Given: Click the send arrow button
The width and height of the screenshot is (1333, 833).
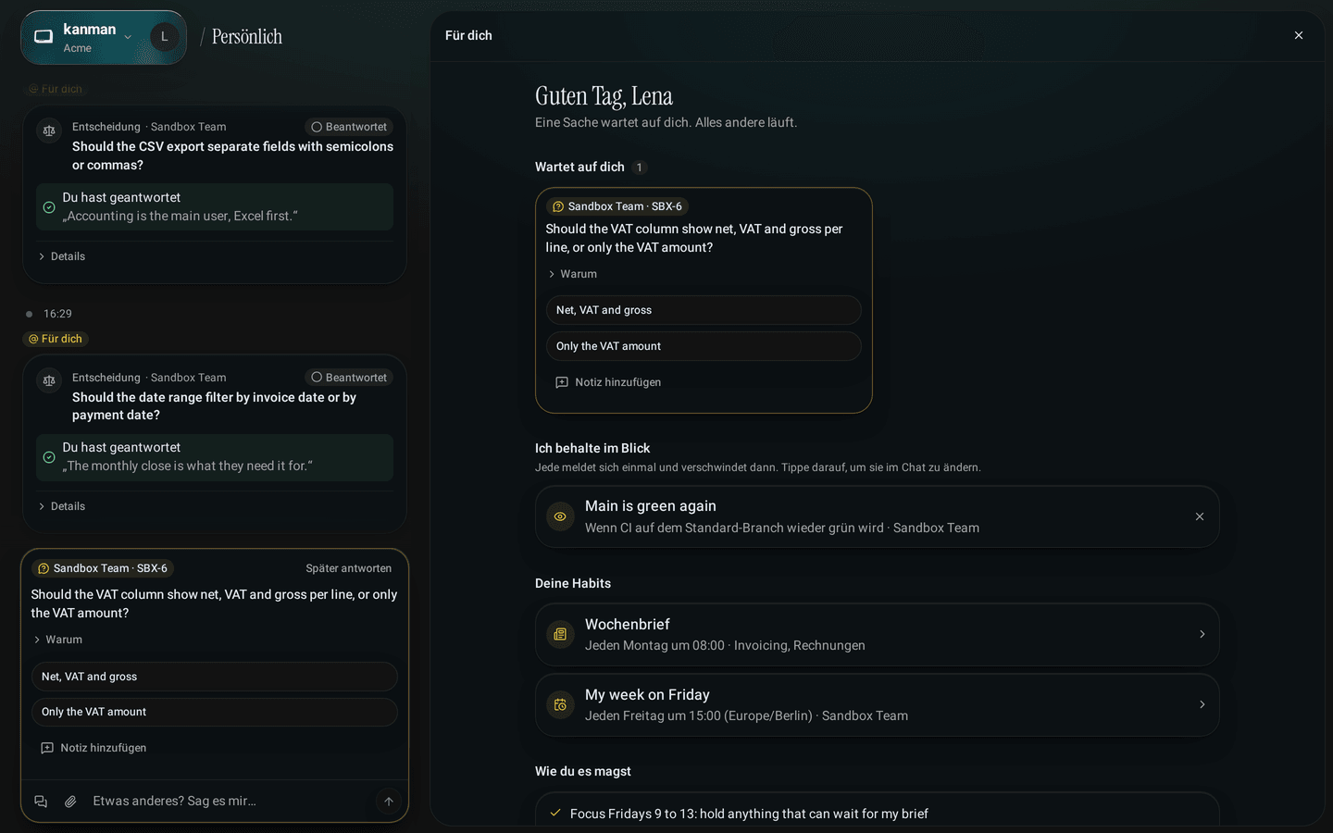Looking at the screenshot, I should pyautogui.click(x=389, y=802).
